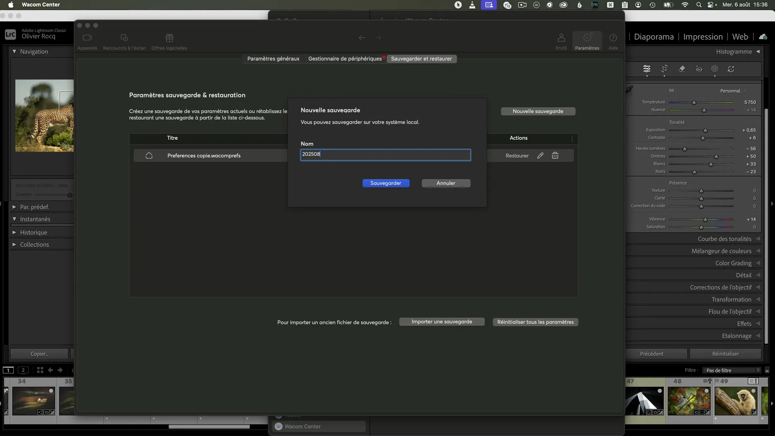Open Offres logicielles gift icon
The image size is (775, 436).
(169, 42)
